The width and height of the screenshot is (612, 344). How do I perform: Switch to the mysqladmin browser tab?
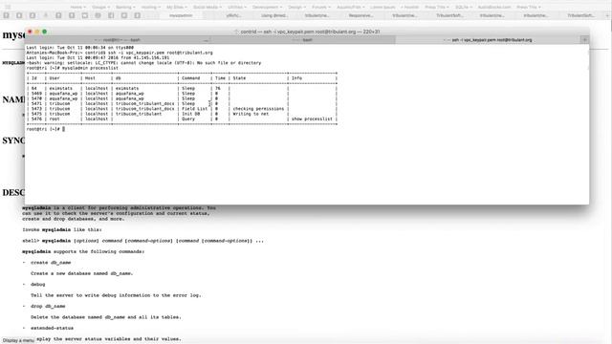(181, 15)
